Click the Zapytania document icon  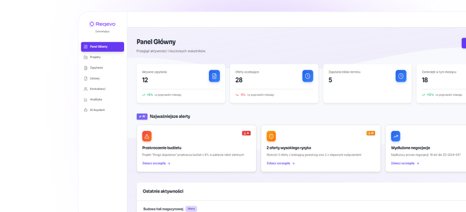85,68
